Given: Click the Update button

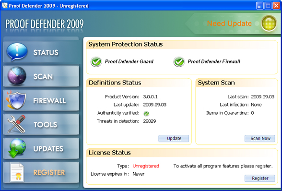Looking at the screenshot, I should pyautogui.click(x=174, y=138).
